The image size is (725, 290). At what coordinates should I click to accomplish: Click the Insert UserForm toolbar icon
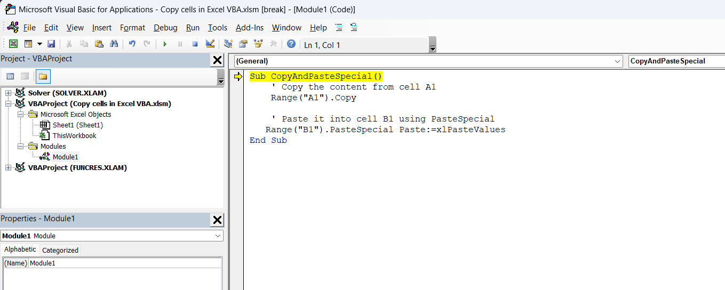[27, 44]
